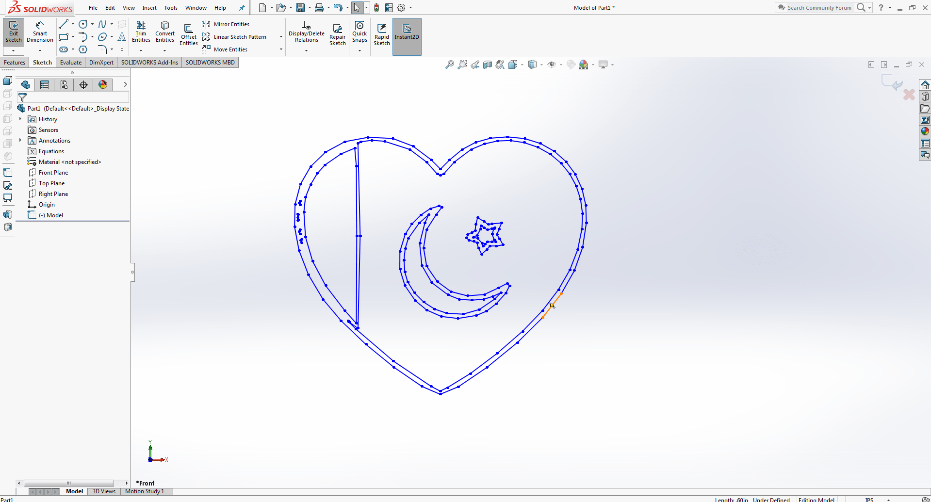Open Linear Sketch Pattern dropdown arrow
Image resolution: width=931 pixels, height=502 pixels.
[x=281, y=37]
